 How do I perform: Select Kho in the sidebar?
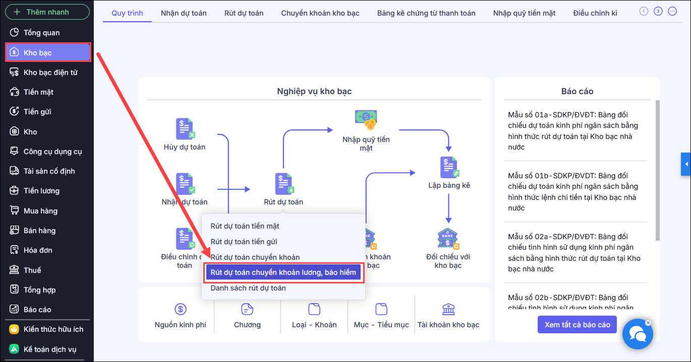point(47,132)
